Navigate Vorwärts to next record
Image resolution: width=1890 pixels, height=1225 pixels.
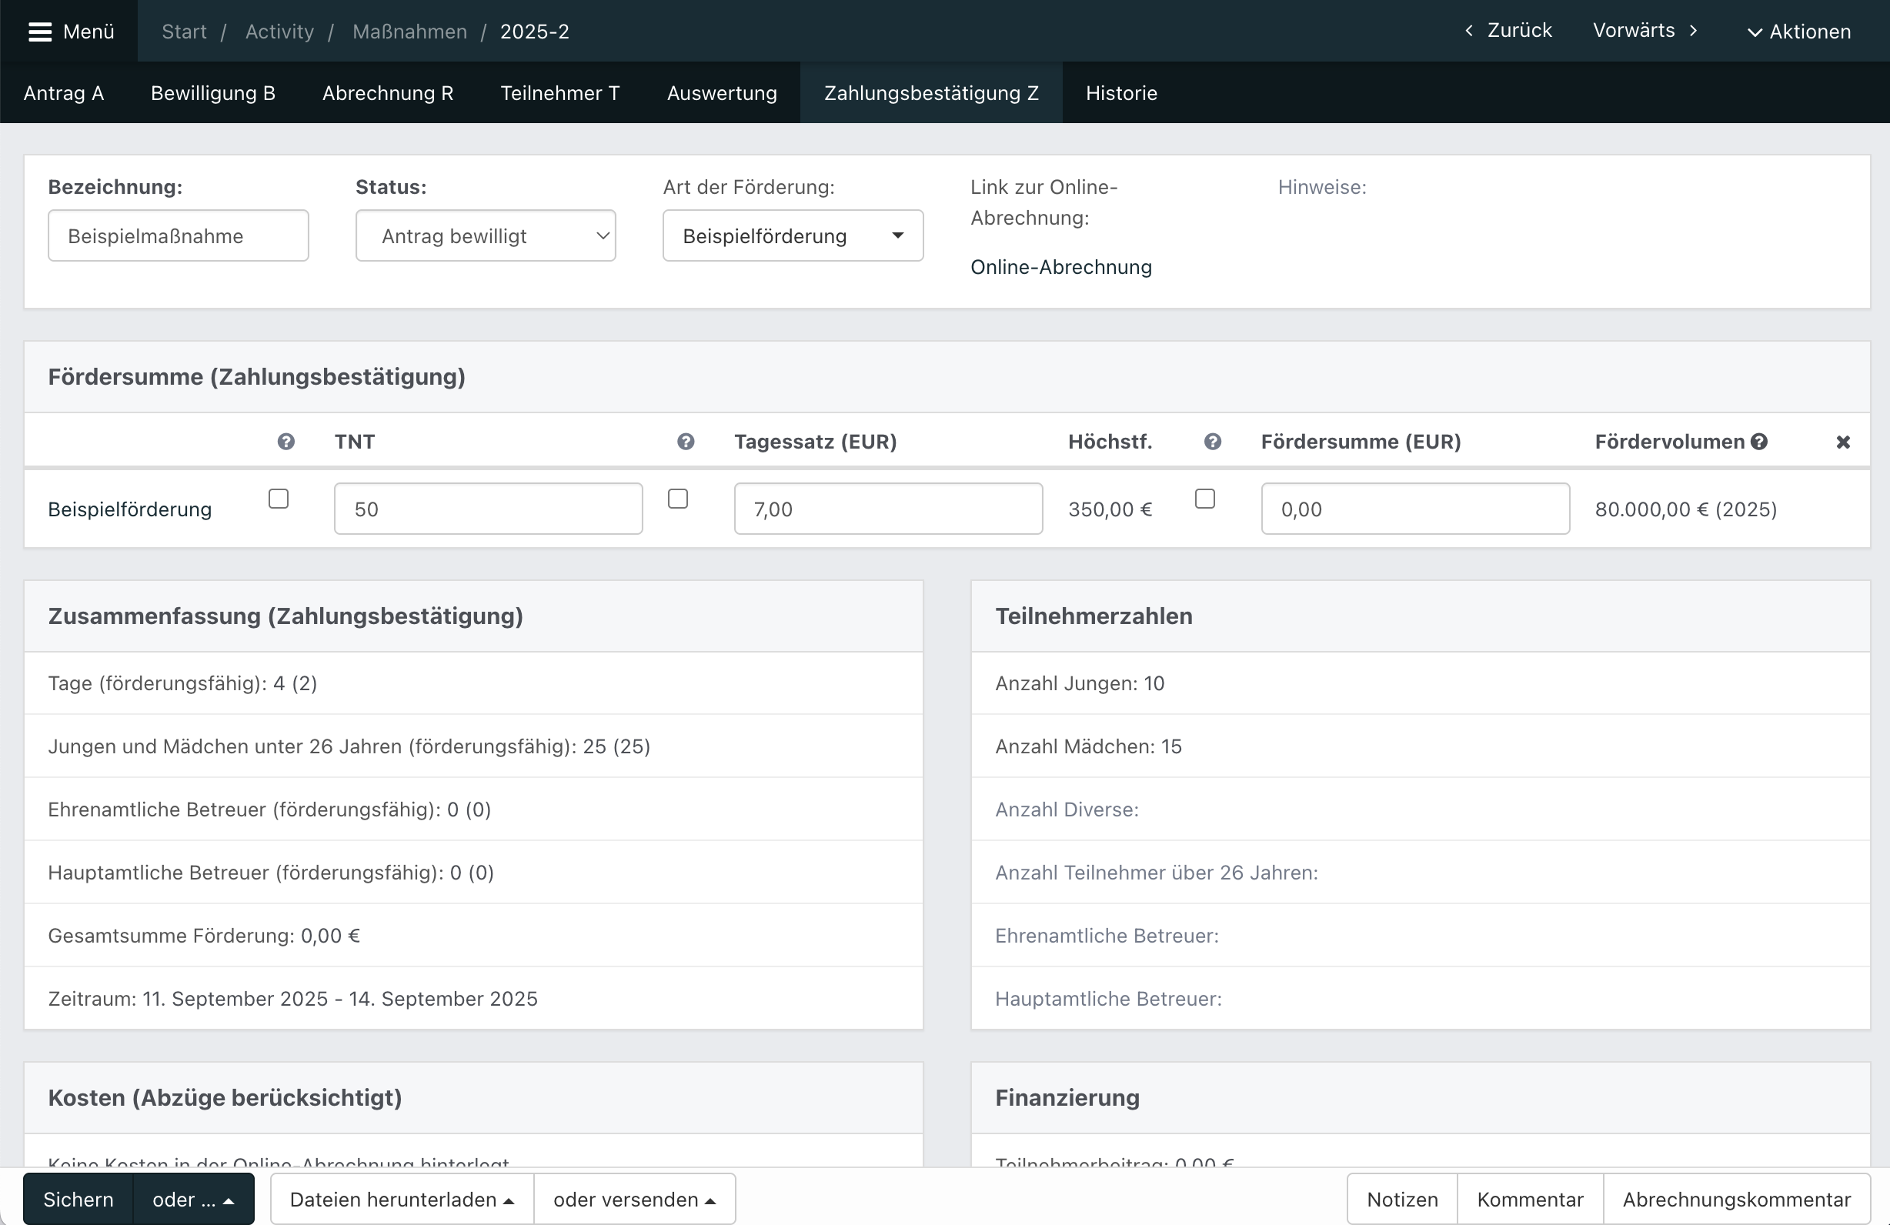coord(1645,30)
